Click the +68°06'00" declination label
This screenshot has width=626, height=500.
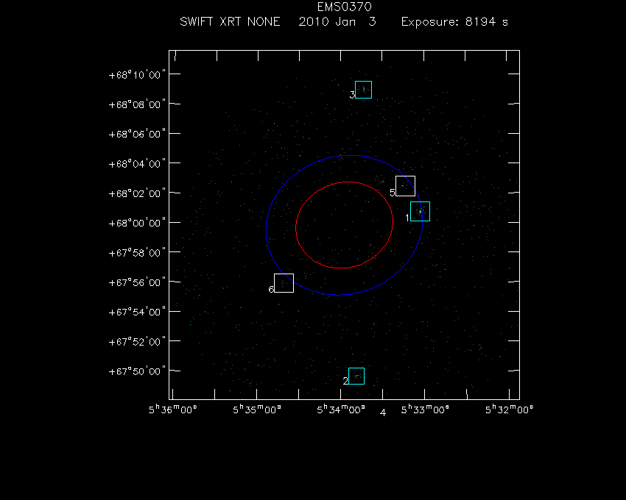[137, 134]
